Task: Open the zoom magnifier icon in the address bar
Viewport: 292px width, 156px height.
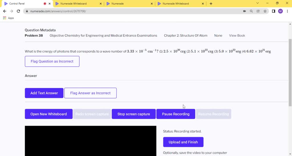Action: pyautogui.click(x=251, y=11)
